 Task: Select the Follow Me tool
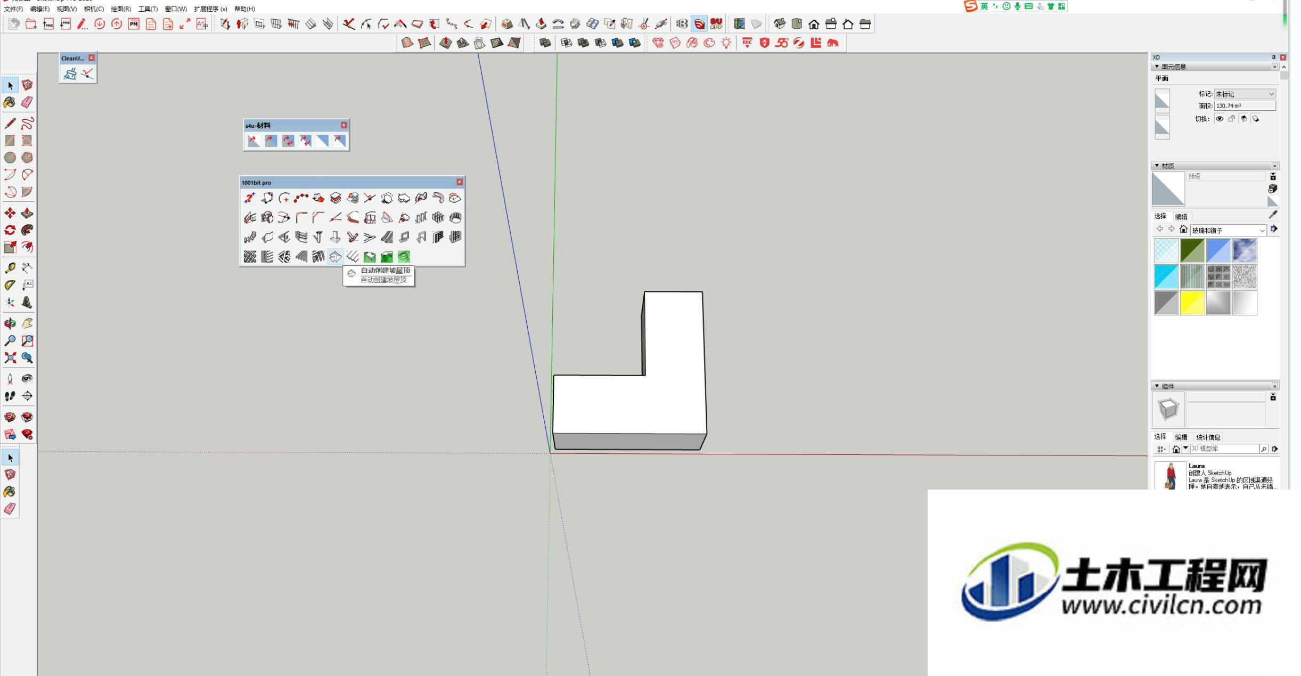point(27,230)
